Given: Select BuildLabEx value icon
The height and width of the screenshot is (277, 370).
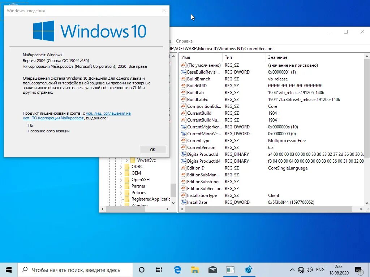Looking at the screenshot, I should point(183,99).
